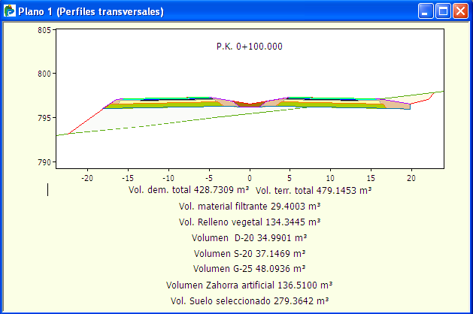The height and width of the screenshot is (314, 473).
Task: Click the -20 tick label on the horizontal axis
Action: 86,177
